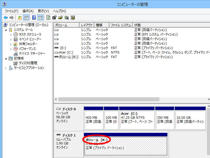
Task: Expand the 共有フォルダー node
Action: coord(11,44)
